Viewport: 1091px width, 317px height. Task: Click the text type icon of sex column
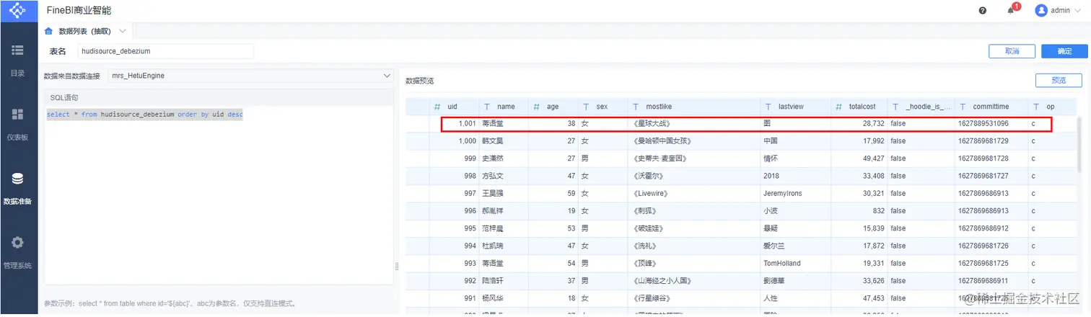587,107
